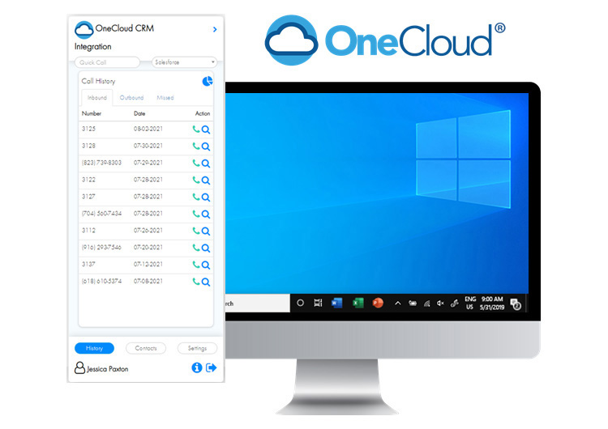Open the taskbar clock showing 9:00 AM
The height and width of the screenshot is (429, 608).
tap(492, 304)
